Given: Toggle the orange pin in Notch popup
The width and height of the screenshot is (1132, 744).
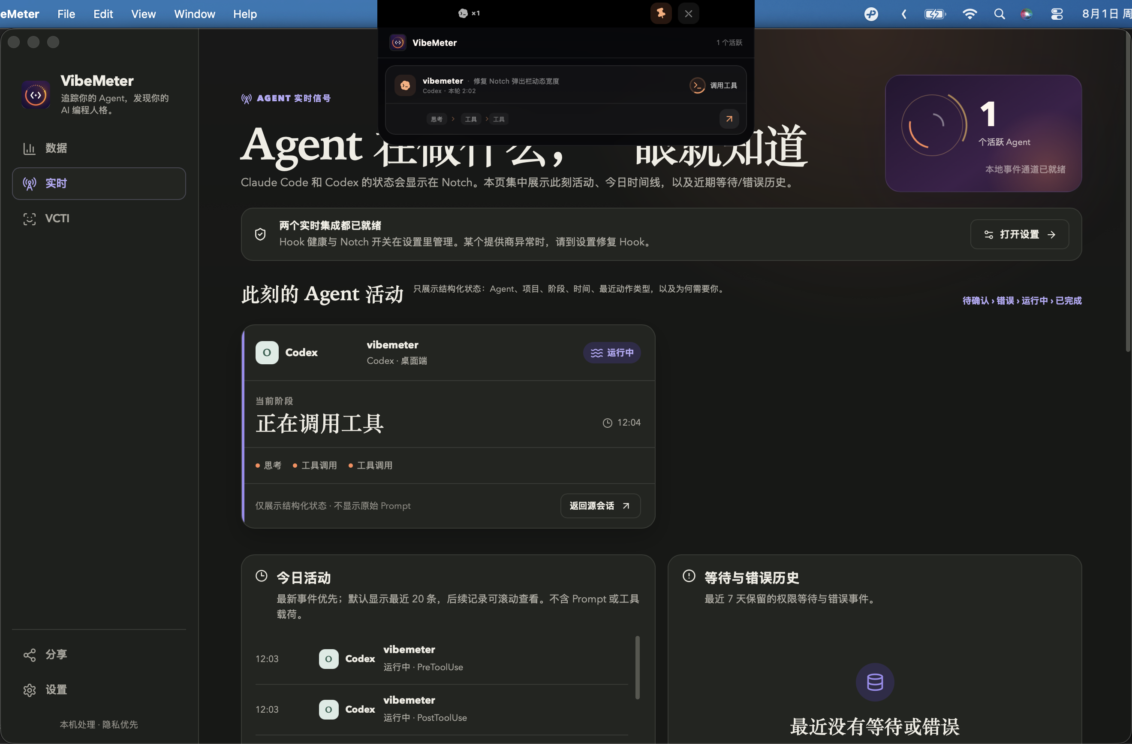Looking at the screenshot, I should click(x=661, y=13).
